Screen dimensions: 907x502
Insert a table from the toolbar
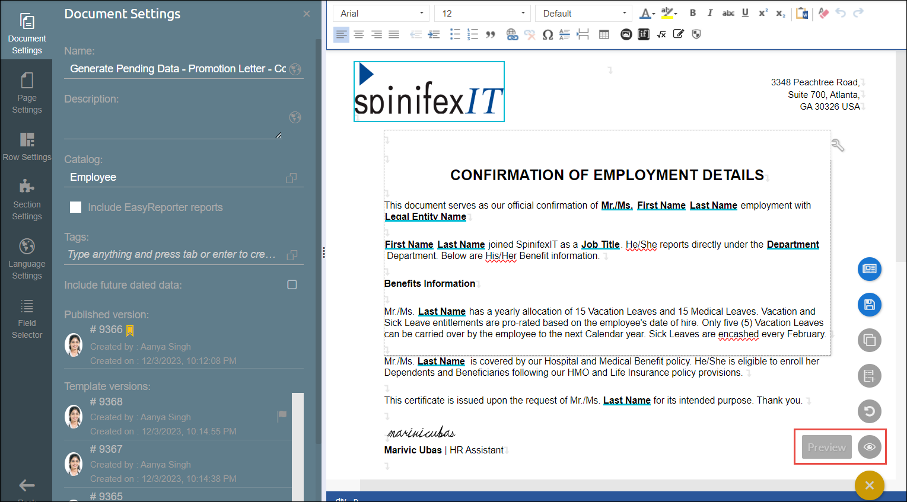click(x=604, y=34)
